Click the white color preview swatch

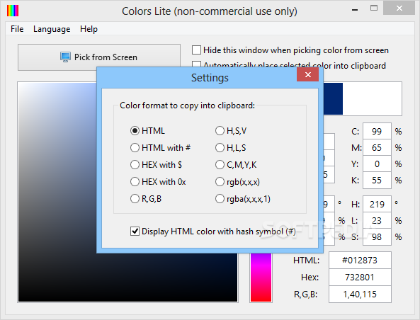pos(372,98)
